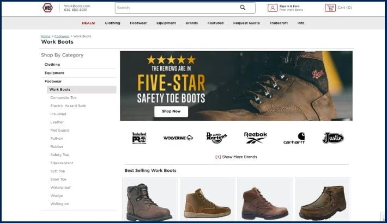Viewport: 387px width, 223px height.
Task: Choose the Safety Toe subcategory
Action: coord(59,155)
